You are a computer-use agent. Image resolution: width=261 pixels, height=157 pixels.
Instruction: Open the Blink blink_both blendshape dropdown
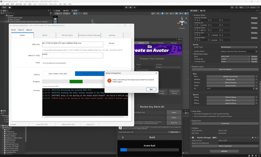tap(235, 56)
